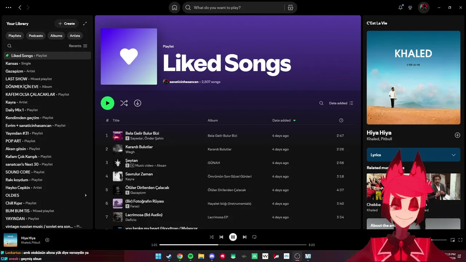Pause the current song

tap(233, 237)
